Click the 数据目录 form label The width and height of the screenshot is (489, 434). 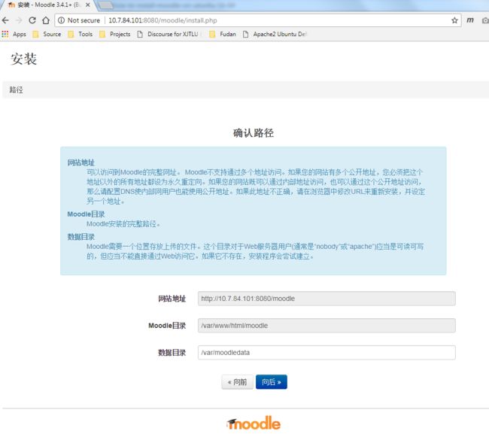coord(172,353)
